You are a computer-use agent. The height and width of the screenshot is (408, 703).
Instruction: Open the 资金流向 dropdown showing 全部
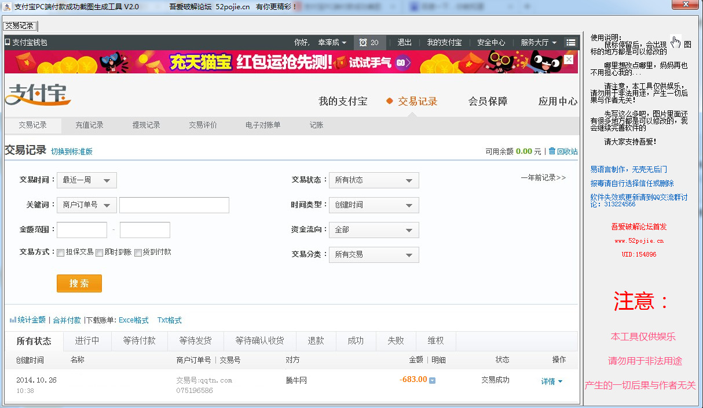coord(374,229)
